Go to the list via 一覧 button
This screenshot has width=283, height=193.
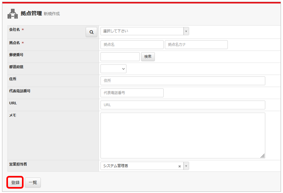(x=33, y=182)
